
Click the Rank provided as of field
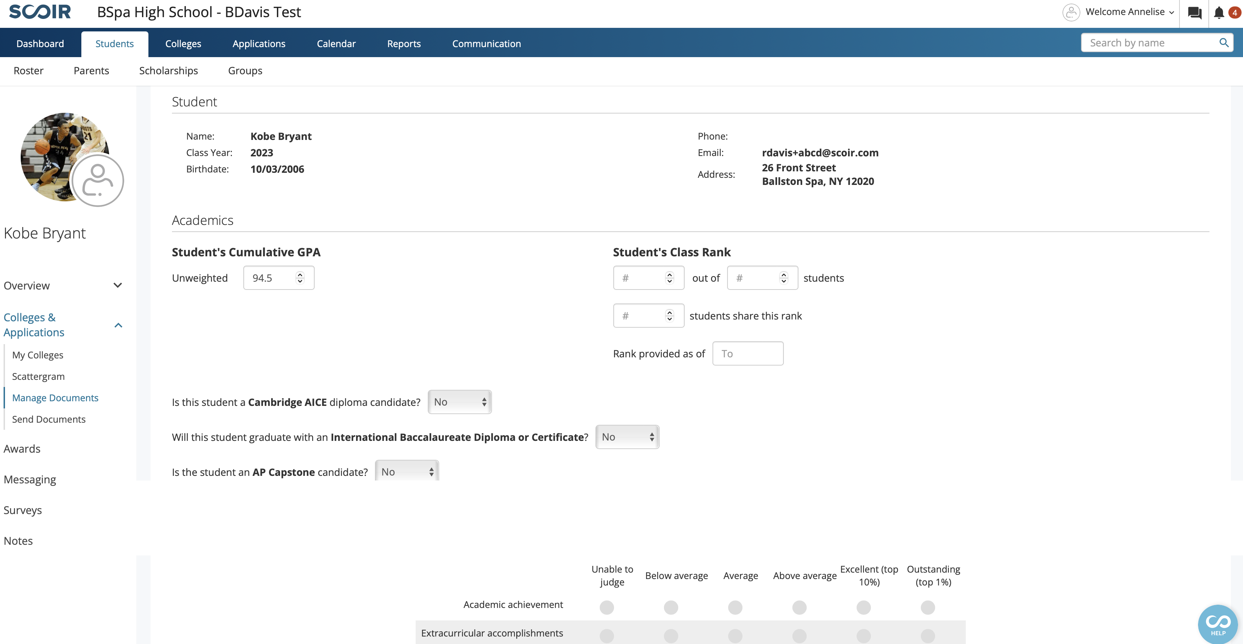[x=747, y=353]
